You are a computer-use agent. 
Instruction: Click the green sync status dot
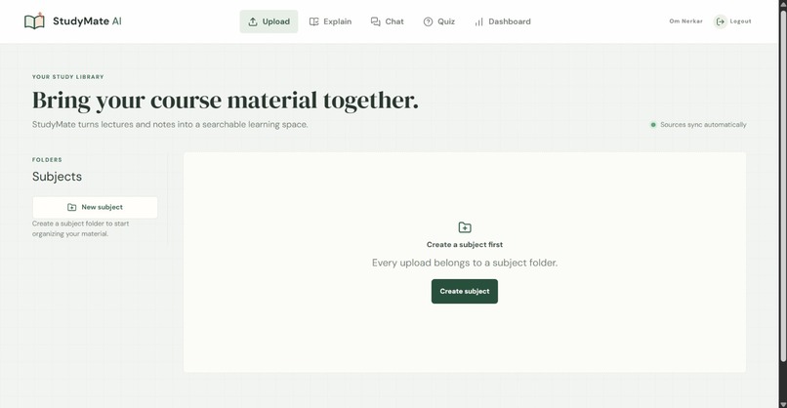pyautogui.click(x=653, y=125)
